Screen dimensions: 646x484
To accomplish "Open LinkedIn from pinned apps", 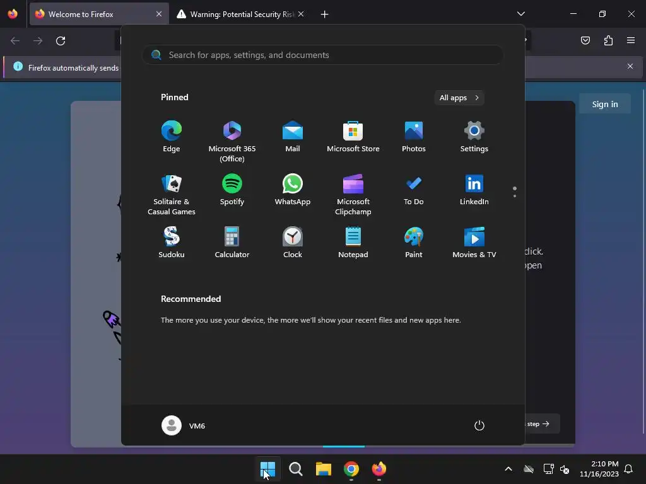I will [x=474, y=190].
